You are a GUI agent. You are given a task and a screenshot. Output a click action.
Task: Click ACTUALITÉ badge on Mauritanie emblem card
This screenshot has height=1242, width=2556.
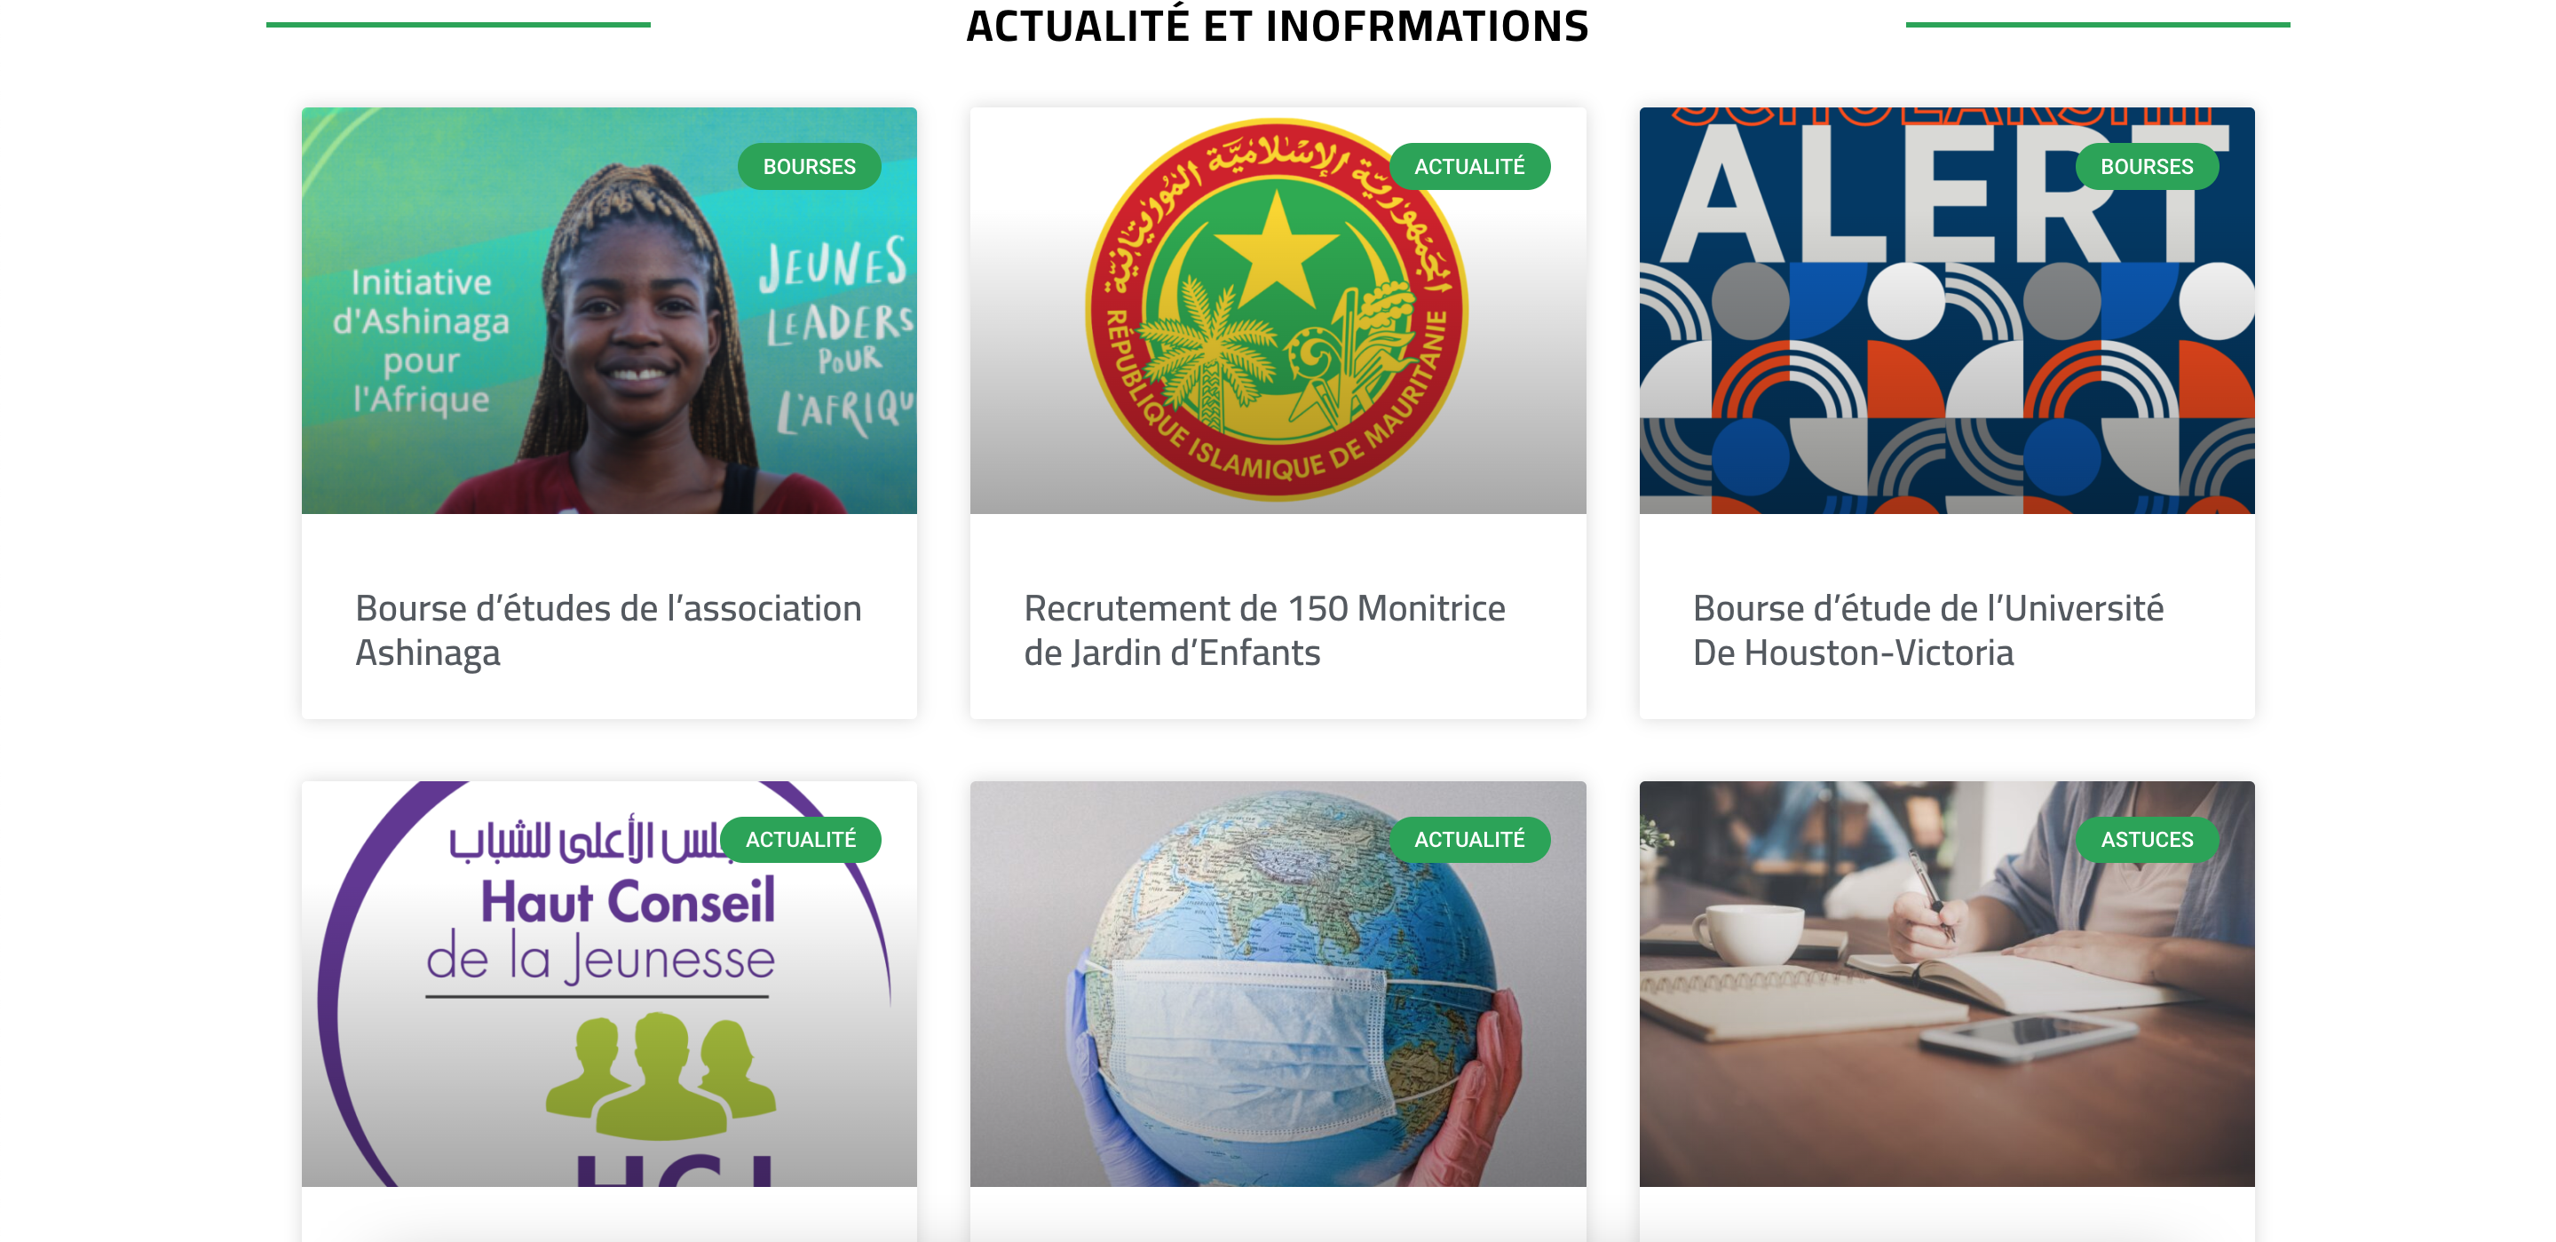[1468, 167]
